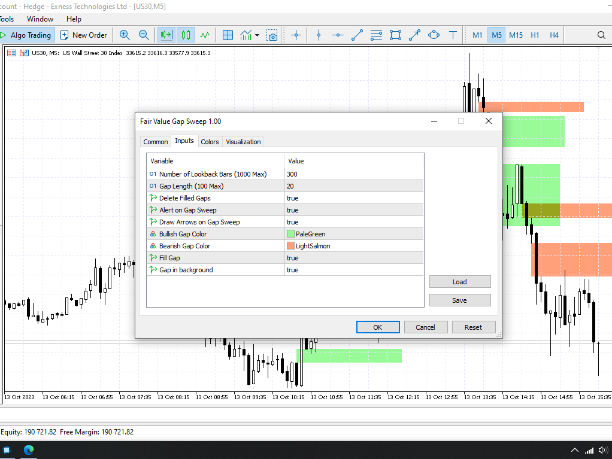This screenshot has width=612, height=459.
Task: Switch to the Colors tab
Action: pos(210,141)
